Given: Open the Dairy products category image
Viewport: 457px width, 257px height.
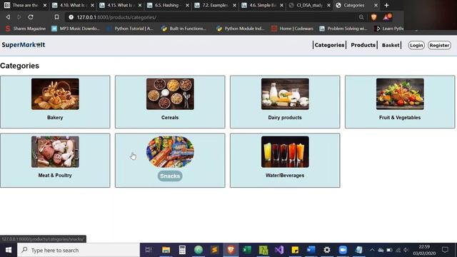Looking at the screenshot, I should 285,94.
